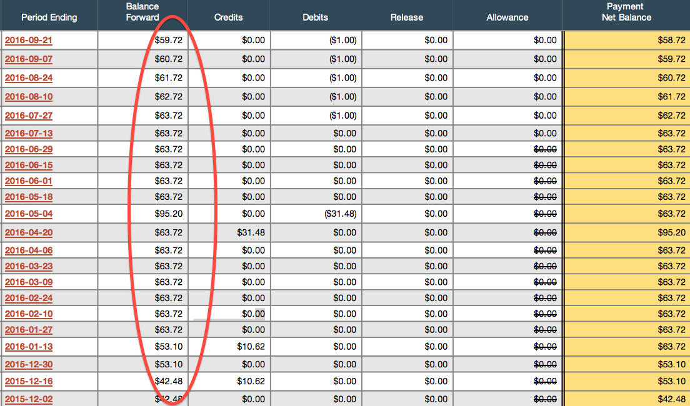Select the $61.72 net balance for 2016-08-10

click(671, 97)
